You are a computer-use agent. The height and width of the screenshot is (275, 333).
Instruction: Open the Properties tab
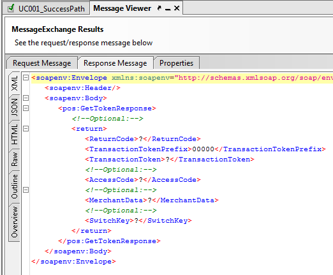click(176, 63)
